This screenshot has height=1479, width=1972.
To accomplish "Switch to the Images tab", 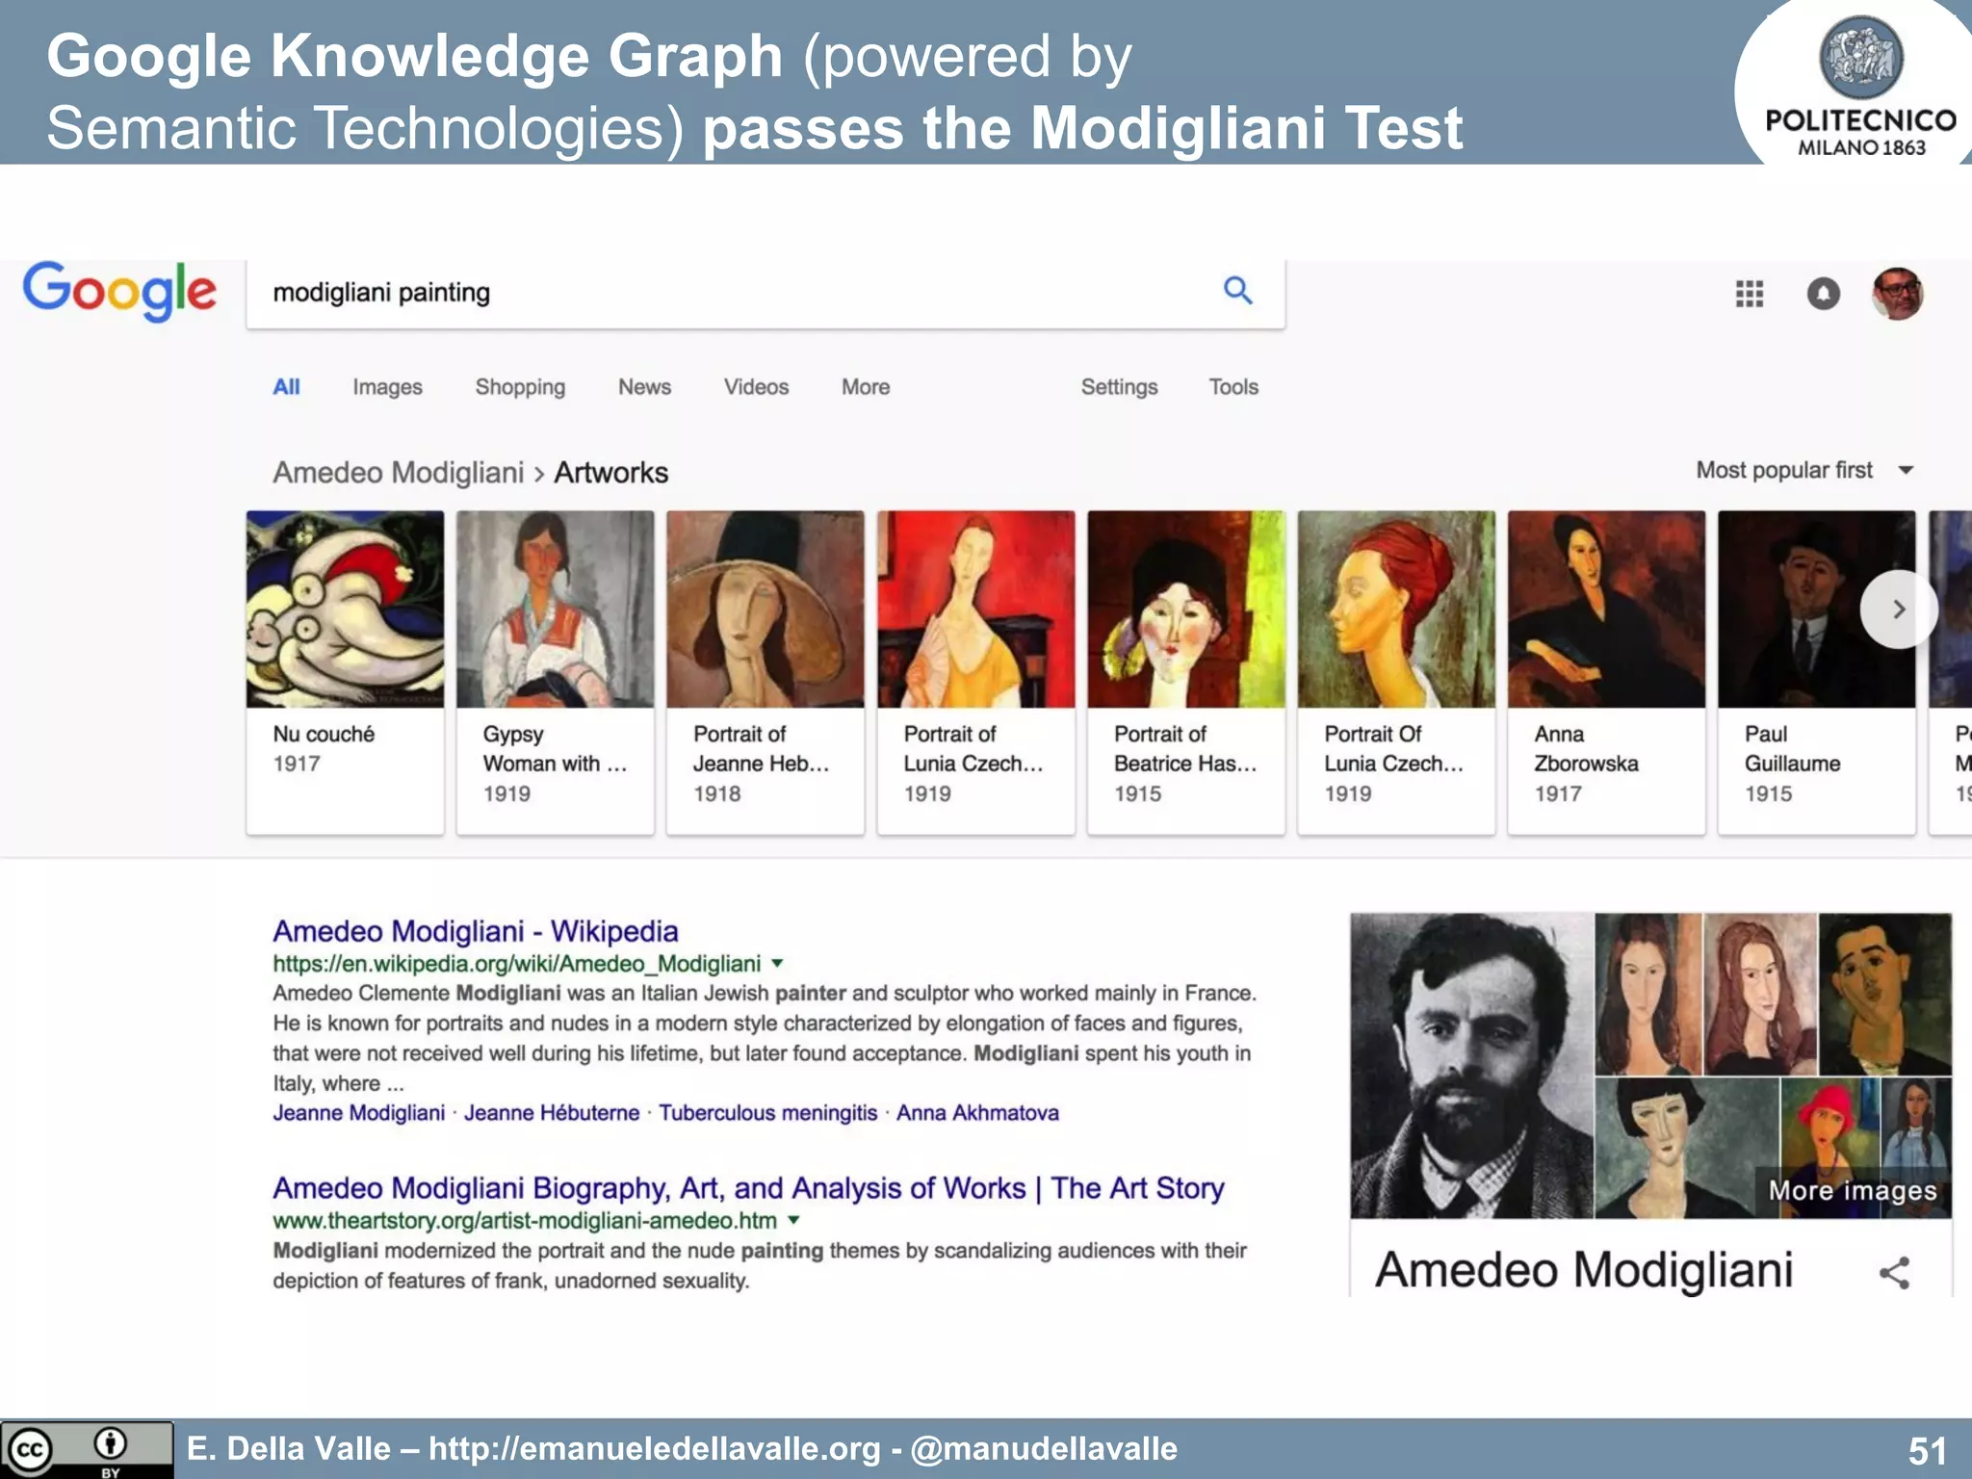I will click(x=387, y=387).
